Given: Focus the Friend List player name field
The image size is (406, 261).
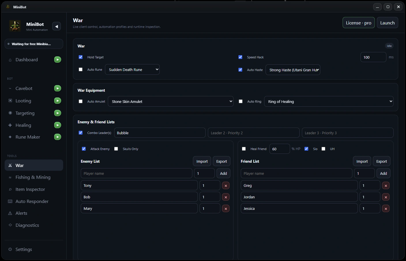Looking at the screenshot, I should coord(296,173).
